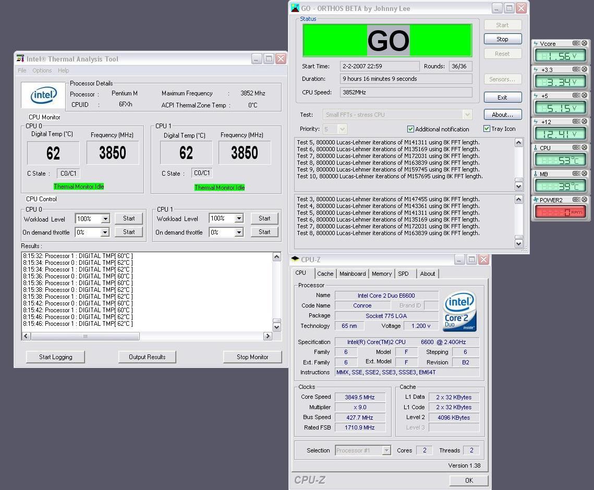Click Start Logging button
The image size is (594, 490).
pos(56,357)
